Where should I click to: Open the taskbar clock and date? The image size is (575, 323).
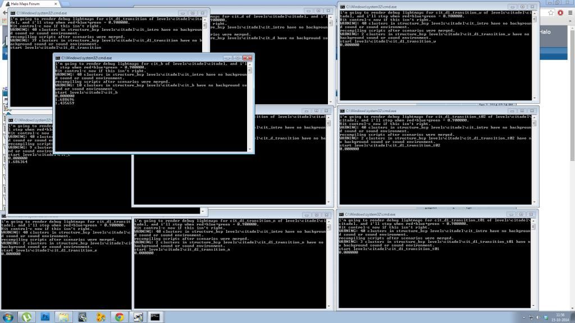[560, 317]
